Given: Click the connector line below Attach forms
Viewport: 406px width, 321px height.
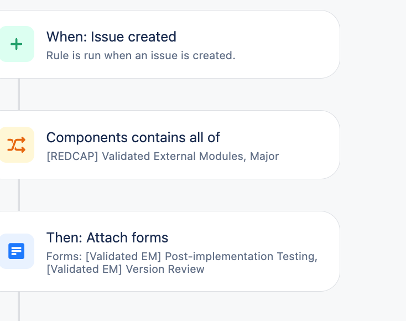Looking at the screenshot, I should click(x=19, y=306).
